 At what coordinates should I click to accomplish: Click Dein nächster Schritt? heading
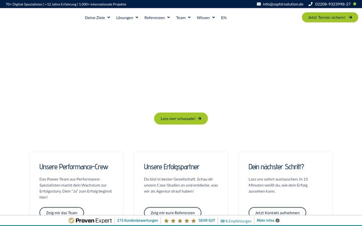pyautogui.click(x=276, y=167)
